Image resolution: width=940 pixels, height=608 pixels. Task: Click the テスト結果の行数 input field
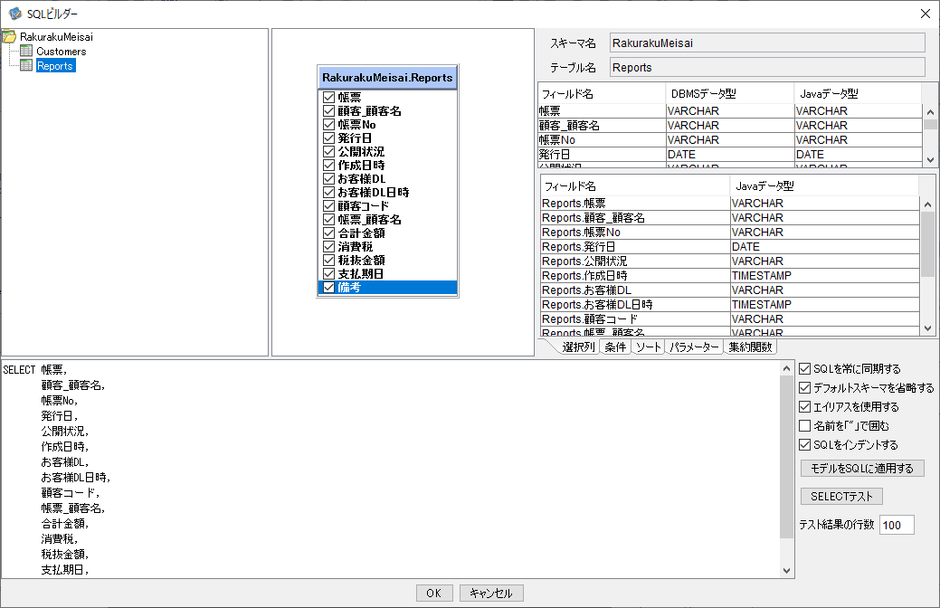(897, 525)
